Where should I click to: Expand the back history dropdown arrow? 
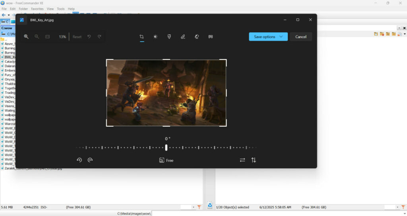[x=9, y=15]
